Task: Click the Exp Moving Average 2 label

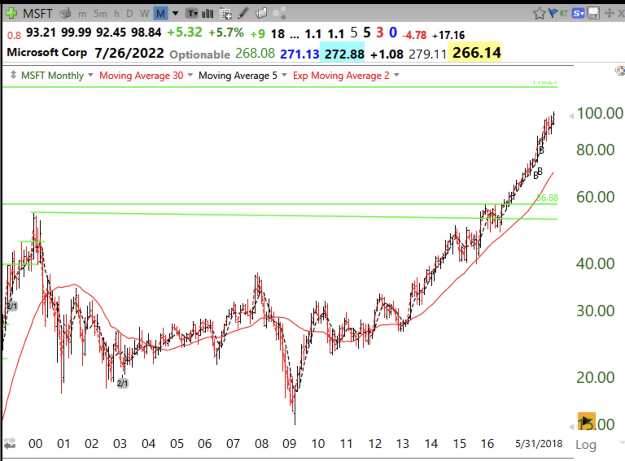Action: click(x=341, y=75)
